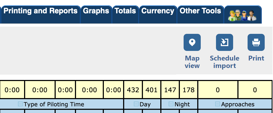Click the Schedule import icon
This screenshot has height=113, width=273.
point(224,42)
